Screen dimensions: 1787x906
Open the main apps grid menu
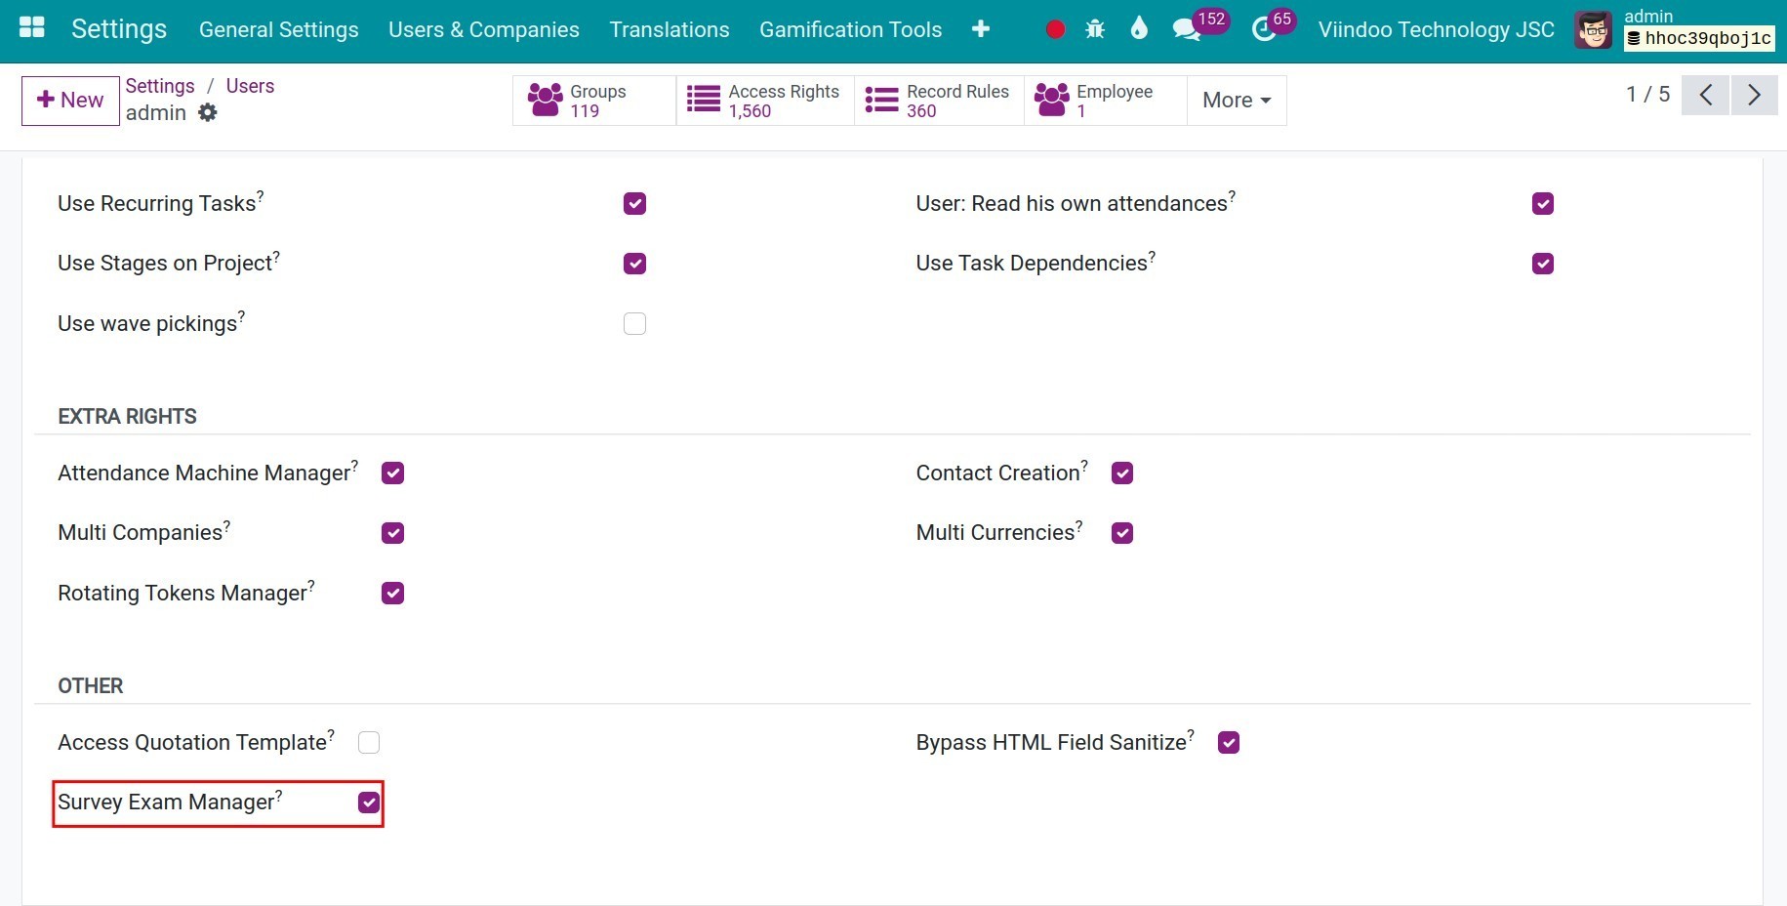point(32,27)
